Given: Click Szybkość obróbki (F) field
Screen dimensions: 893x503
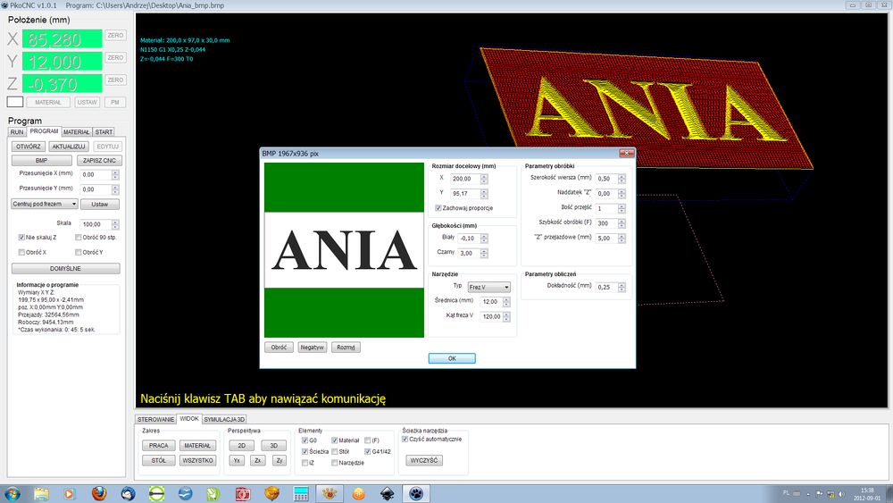Looking at the screenshot, I should pos(607,223).
